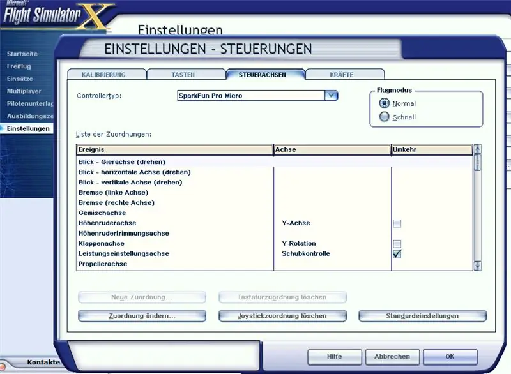The height and width of the screenshot is (374, 511).
Task: Uncheck Umkehr for Leistungseinstellungsachse
Action: coord(397,254)
